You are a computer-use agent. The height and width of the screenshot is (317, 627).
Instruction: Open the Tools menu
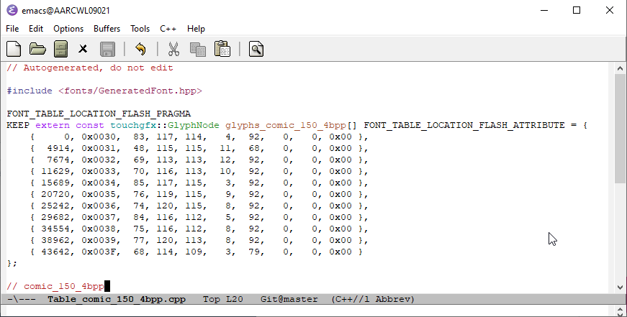140,29
